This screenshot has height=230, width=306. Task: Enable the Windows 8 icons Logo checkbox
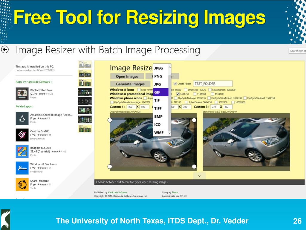coord(139,90)
